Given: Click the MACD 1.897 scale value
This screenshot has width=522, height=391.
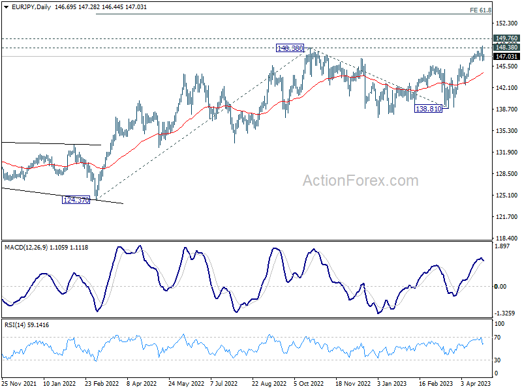Looking at the screenshot, I should coord(502,246).
